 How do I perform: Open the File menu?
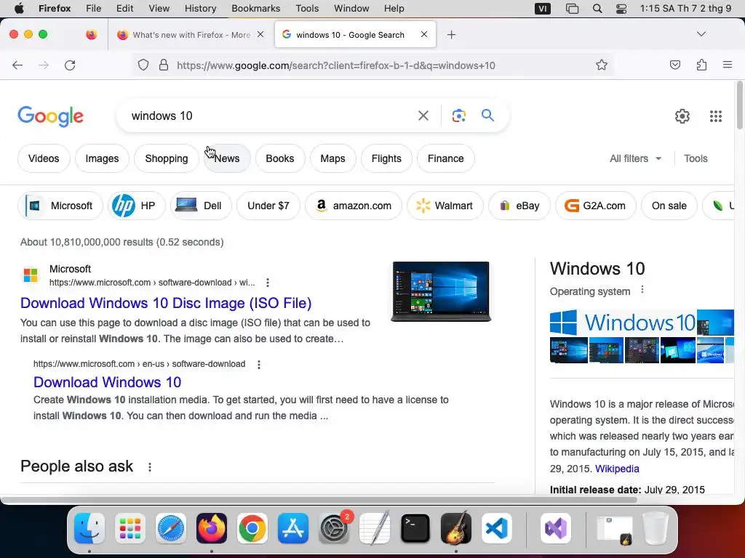pos(93,9)
